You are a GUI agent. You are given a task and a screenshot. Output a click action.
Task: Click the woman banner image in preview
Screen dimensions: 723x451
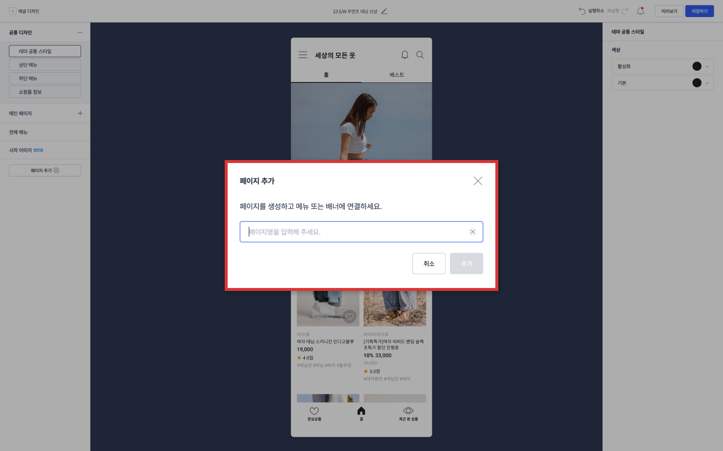tap(361, 121)
